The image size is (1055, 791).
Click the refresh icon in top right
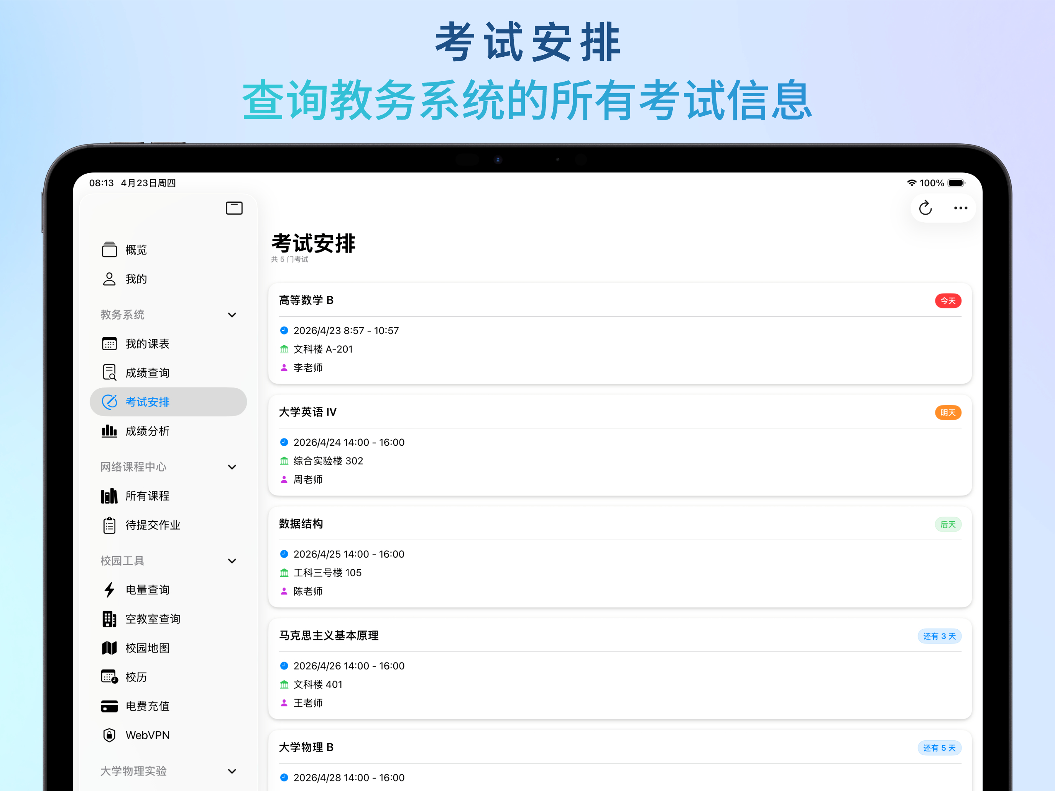pos(925,208)
